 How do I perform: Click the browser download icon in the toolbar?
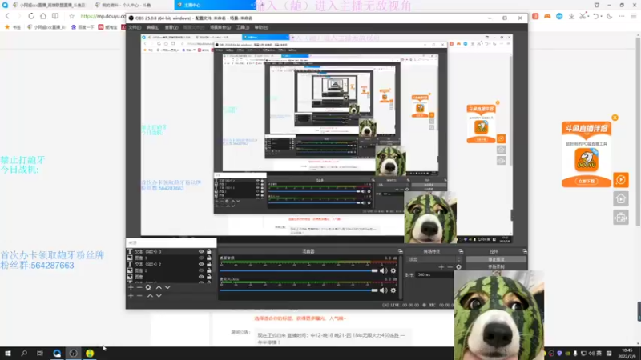pyautogui.click(x=571, y=16)
